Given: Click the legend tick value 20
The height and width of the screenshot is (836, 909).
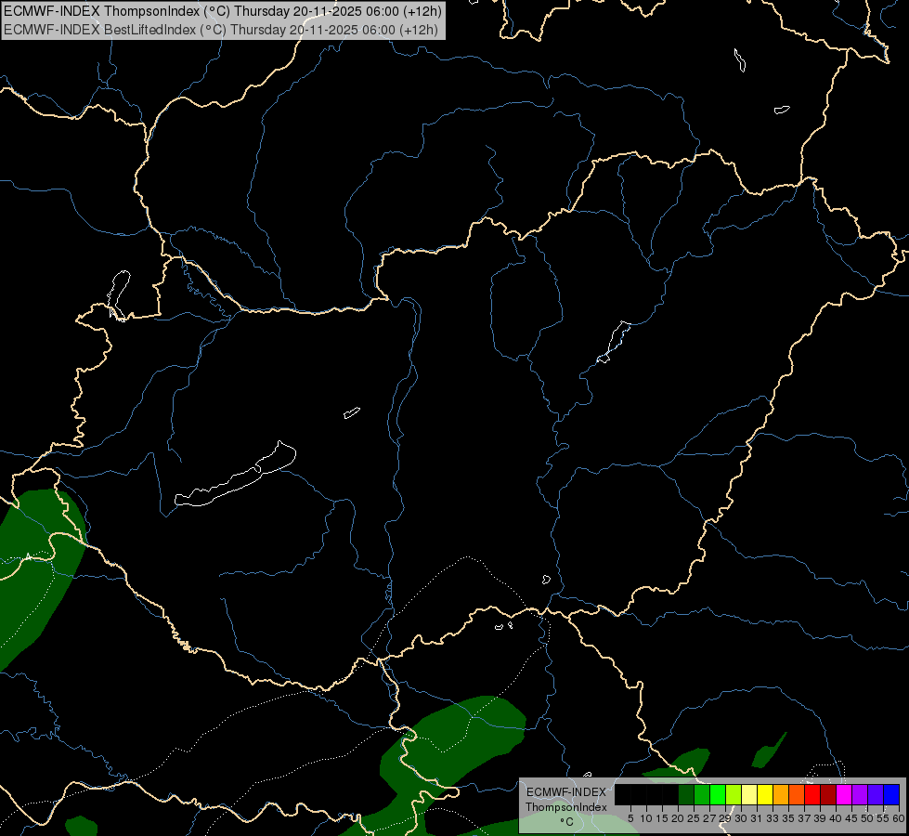Looking at the screenshot, I should click(x=678, y=818).
